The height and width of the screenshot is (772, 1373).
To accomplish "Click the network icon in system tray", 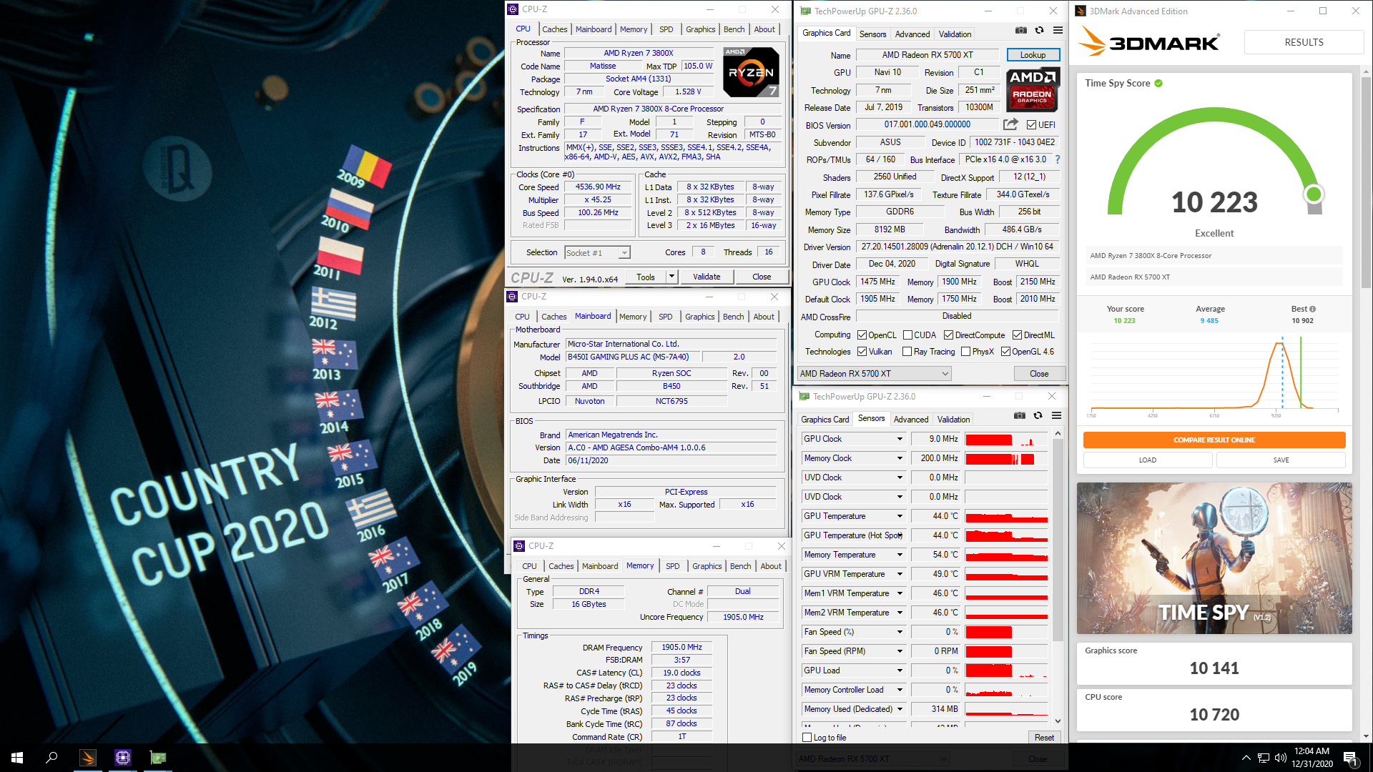I will [1264, 758].
